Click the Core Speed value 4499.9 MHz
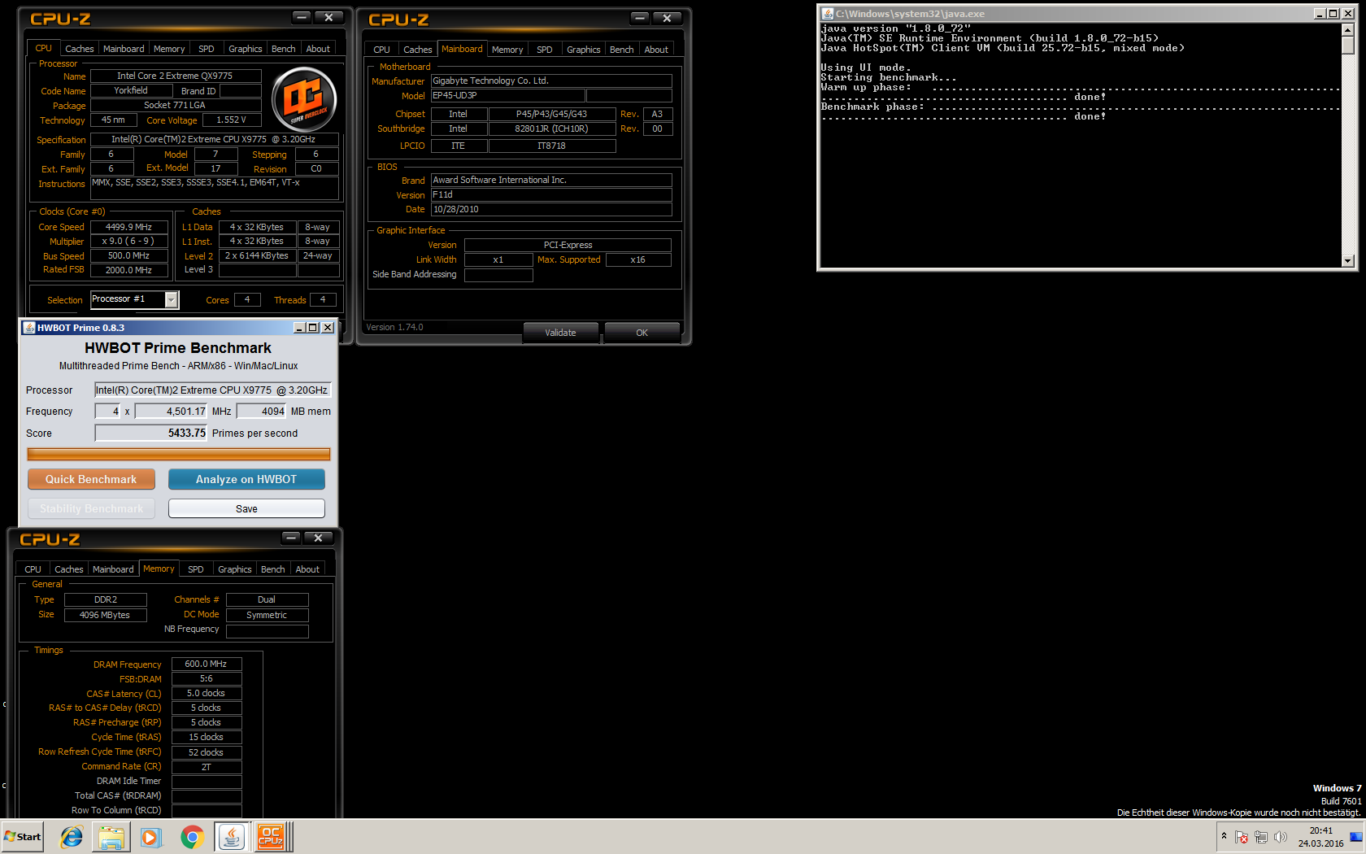Image resolution: width=1366 pixels, height=854 pixels. coord(129,227)
